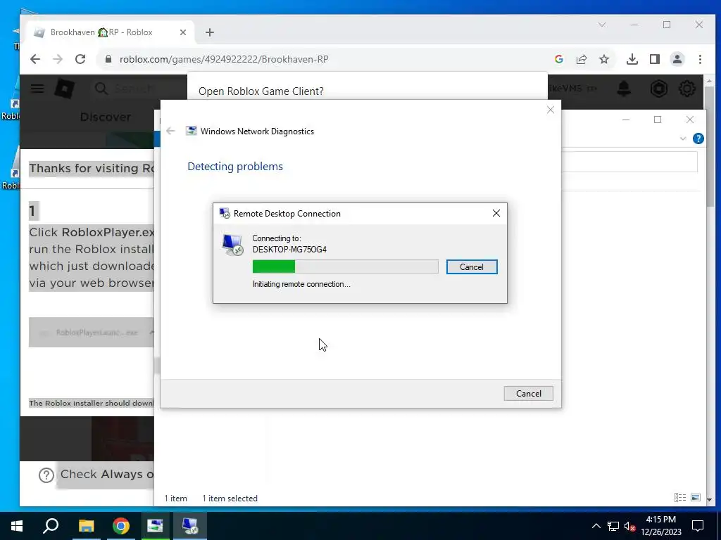Viewport: 721px width, 540px height.
Task: Close the Brookhaven RP tab
Action: tap(183, 32)
